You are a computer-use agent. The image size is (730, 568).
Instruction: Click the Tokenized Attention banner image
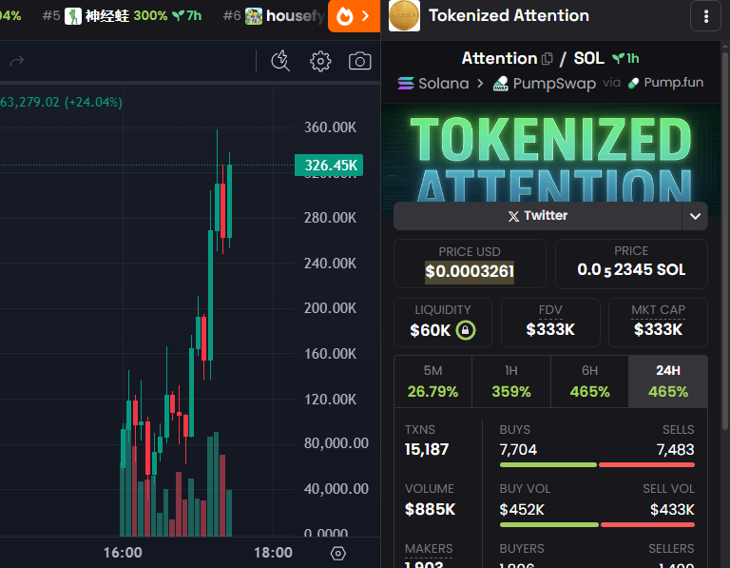[x=550, y=154]
